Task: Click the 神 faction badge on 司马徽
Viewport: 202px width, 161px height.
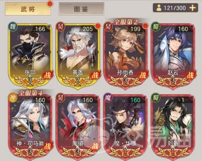Action: (12, 98)
